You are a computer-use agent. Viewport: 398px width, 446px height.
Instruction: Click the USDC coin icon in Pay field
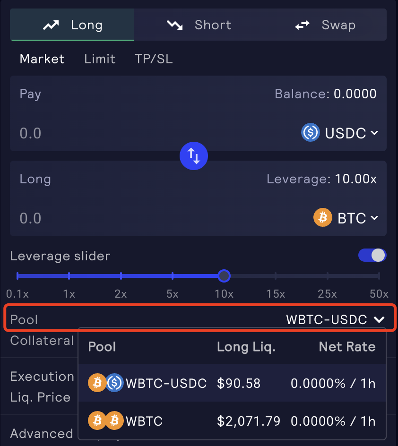[310, 133]
